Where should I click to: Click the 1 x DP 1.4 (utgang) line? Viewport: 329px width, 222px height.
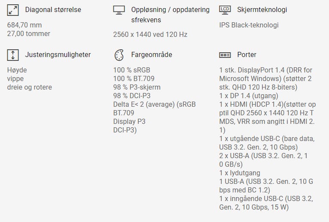[x=249, y=96]
